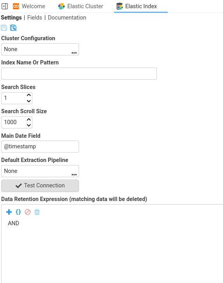
Task: Click the Welcome tab icon
Action: tap(16, 6)
